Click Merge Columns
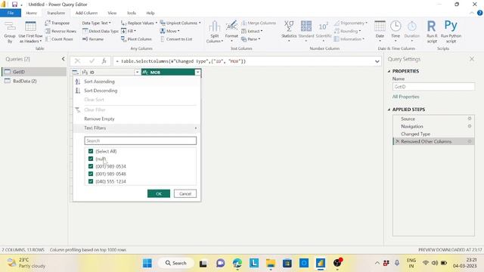This screenshot has width=484, height=272. [x=259, y=23]
